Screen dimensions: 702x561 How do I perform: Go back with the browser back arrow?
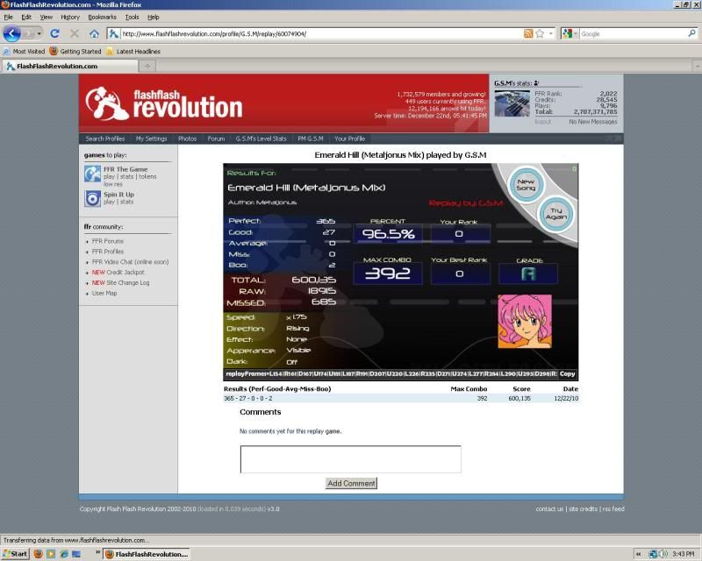coord(11,33)
